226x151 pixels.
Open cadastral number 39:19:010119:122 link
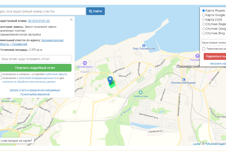click(x=39, y=21)
